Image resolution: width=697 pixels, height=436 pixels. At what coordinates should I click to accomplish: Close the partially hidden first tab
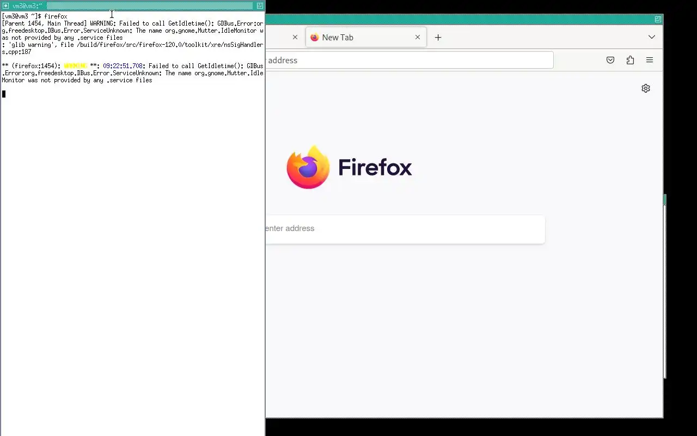295,37
